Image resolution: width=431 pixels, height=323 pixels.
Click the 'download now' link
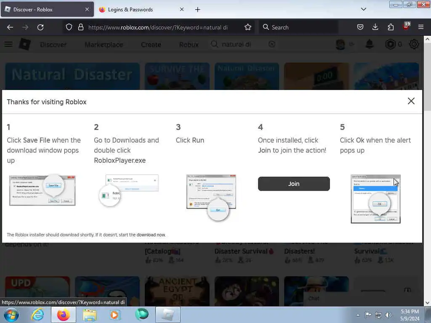[151, 235]
